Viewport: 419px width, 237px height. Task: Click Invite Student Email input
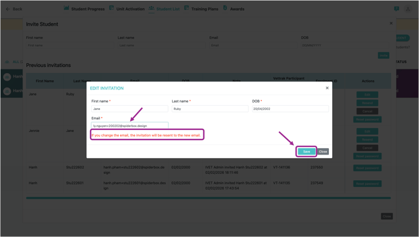pyautogui.click(x=253, y=46)
